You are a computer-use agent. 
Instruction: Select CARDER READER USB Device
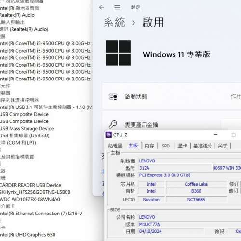coord(30,185)
